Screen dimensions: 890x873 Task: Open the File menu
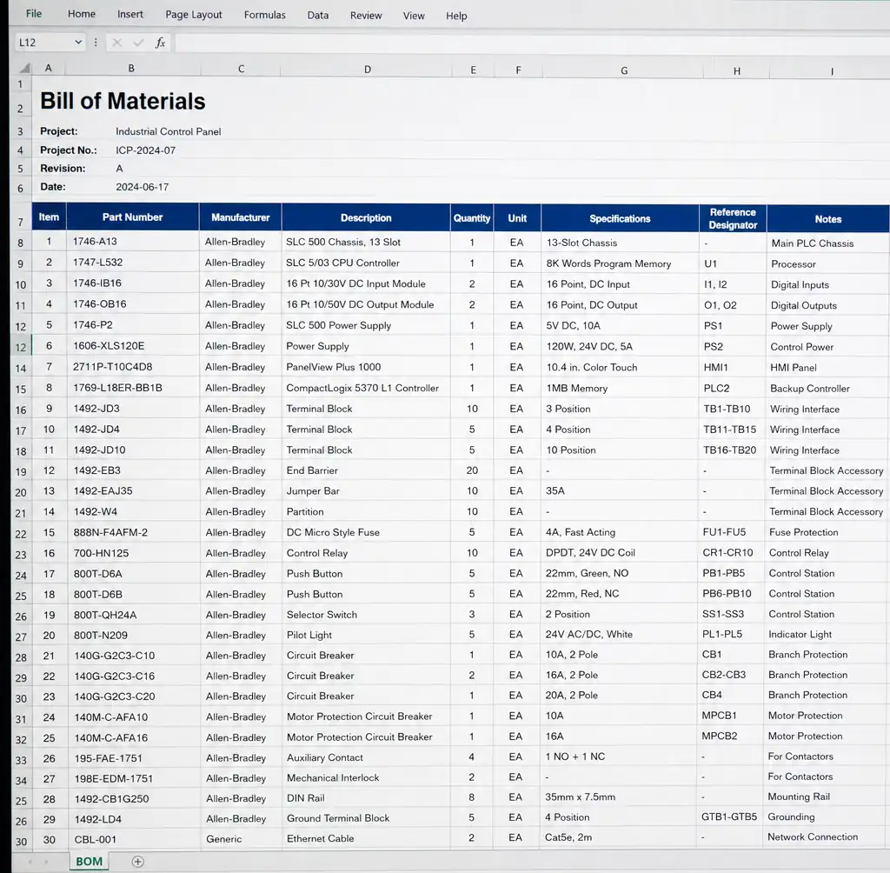pos(34,14)
